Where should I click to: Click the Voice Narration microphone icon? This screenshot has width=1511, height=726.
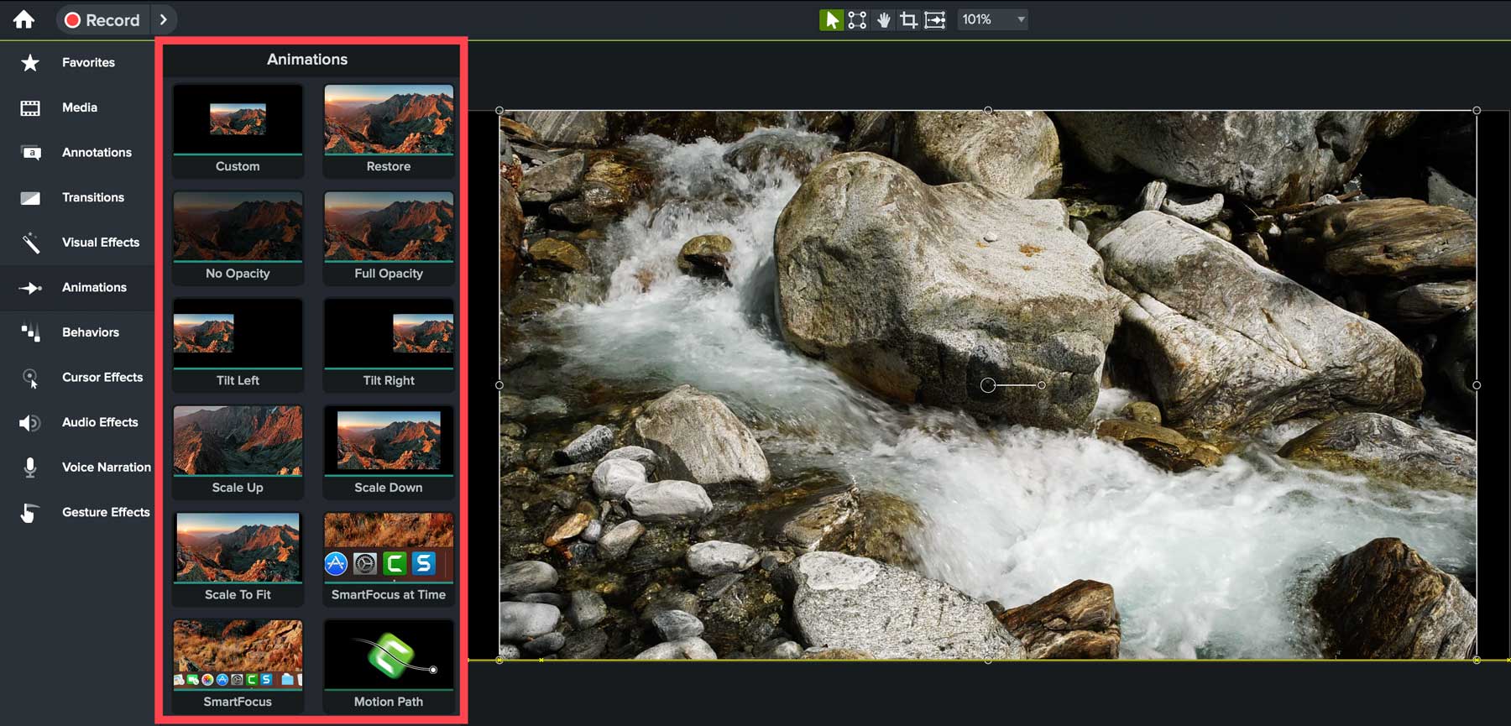(30, 467)
